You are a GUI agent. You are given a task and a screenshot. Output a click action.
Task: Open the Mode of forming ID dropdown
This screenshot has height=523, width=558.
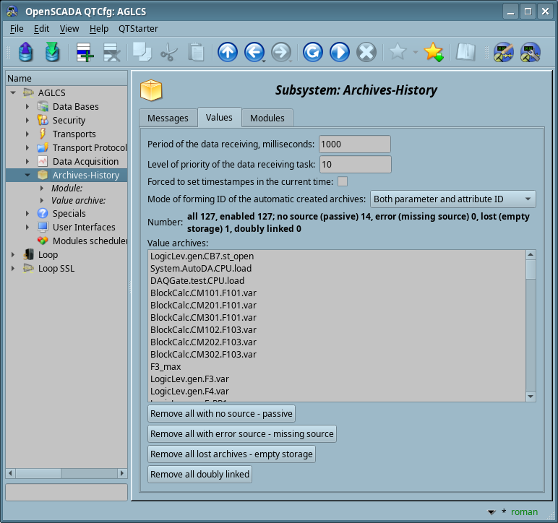[453, 199]
